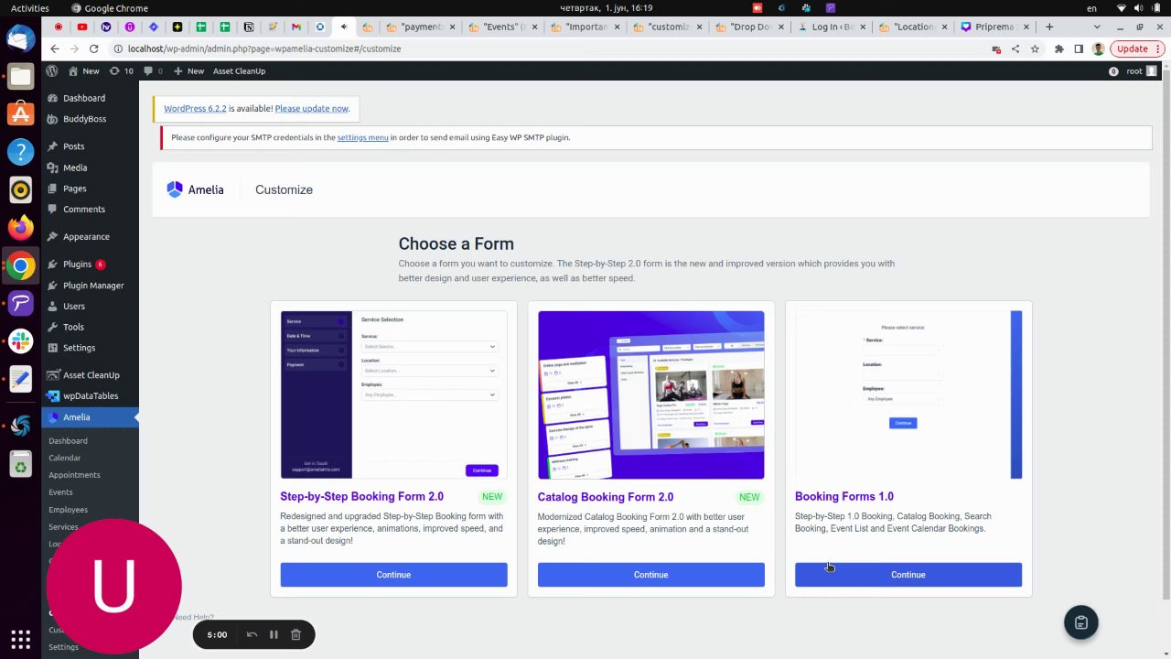1171x659 pixels.
Task: Click the Catalog Booking form preview image
Action: (650, 394)
